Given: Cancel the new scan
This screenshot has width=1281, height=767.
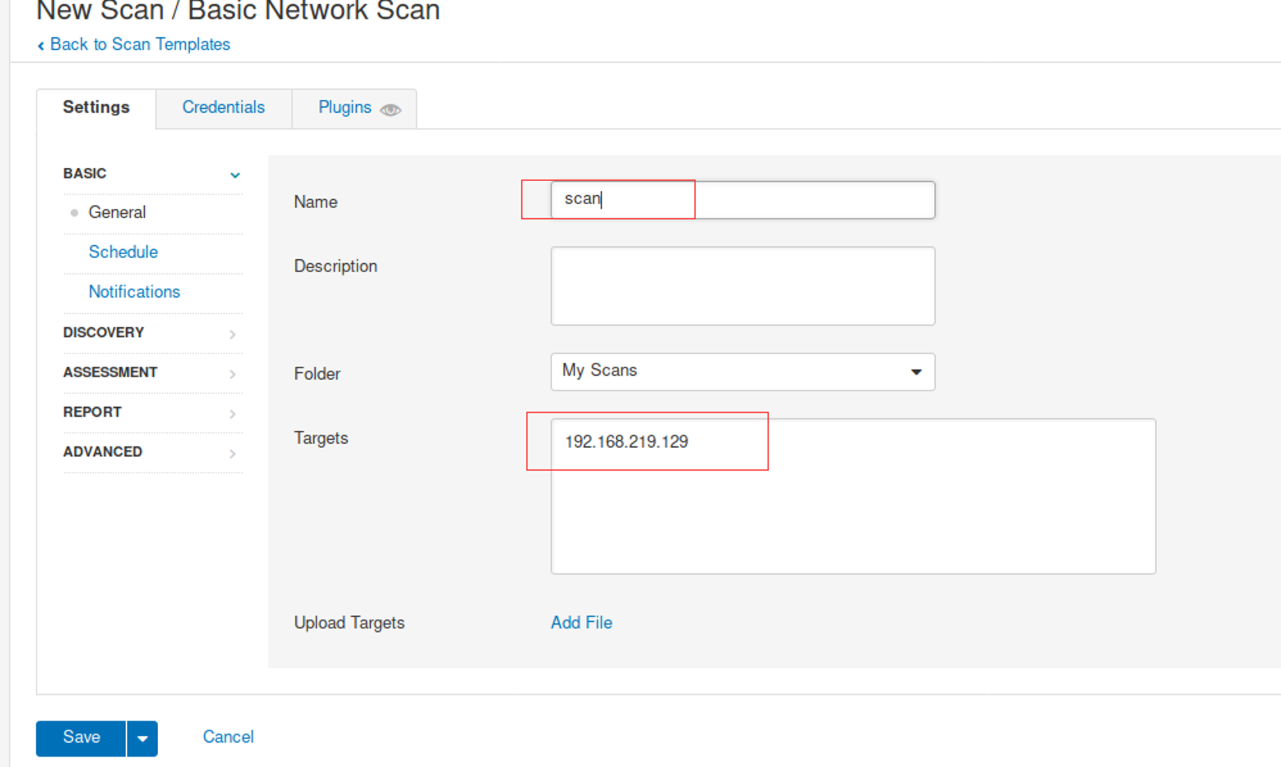Looking at the screenshot, I should (228, 737).
